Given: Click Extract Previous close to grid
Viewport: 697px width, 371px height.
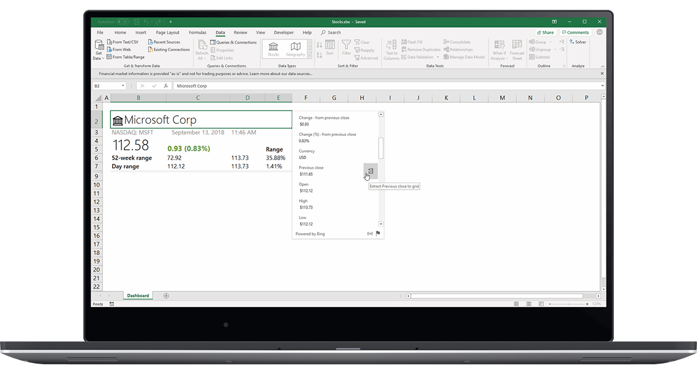Looking at the screenshot, I should (x=371, y=171).
